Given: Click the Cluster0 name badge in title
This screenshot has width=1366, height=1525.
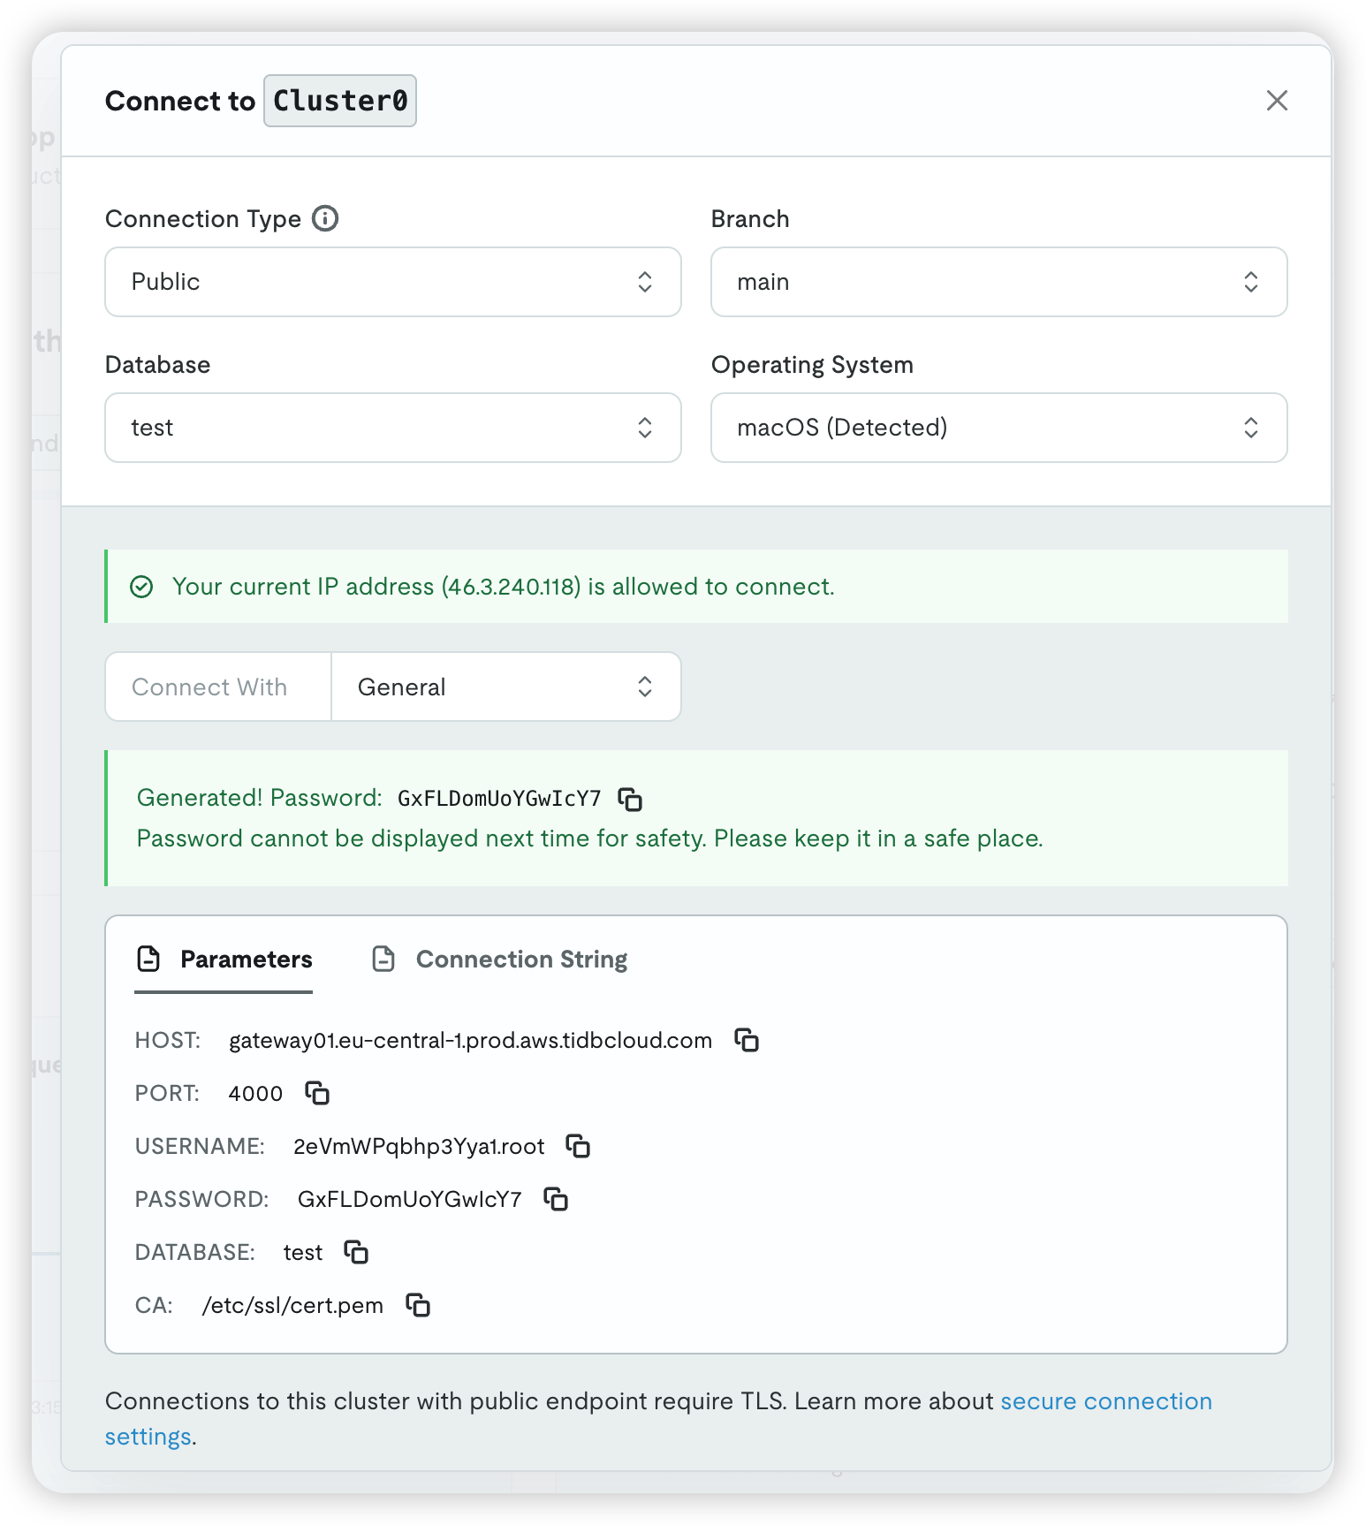Looking at the screenshot, I should 340,101.
